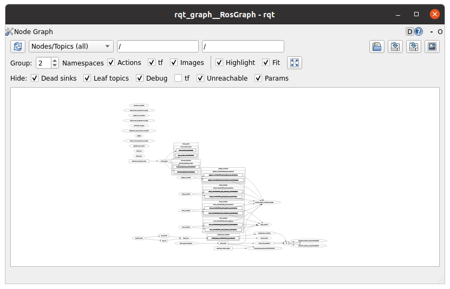Viewport: 450px width, 289px height.
Task: Click the Save as image icon
Action: pos(432,47)
